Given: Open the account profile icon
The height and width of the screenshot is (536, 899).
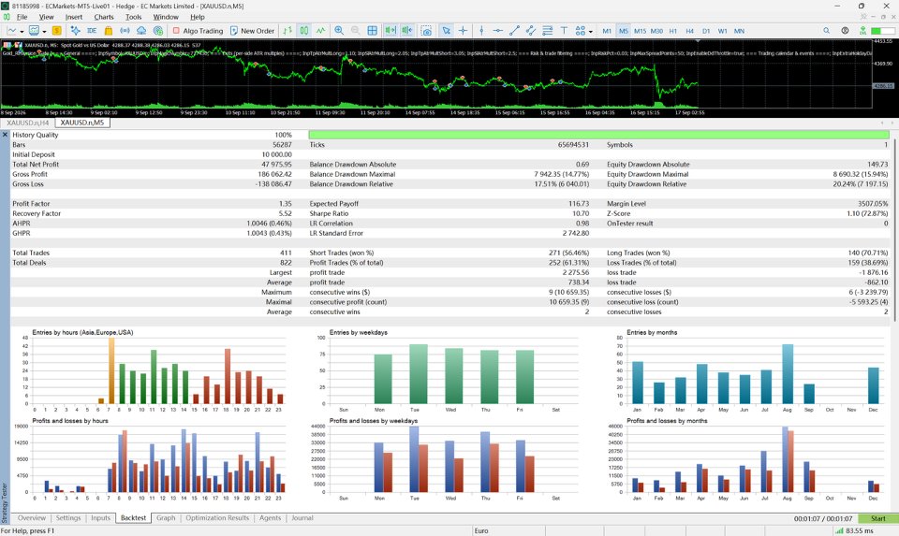Looking at the screenshot, I should (x=845, y=30).
